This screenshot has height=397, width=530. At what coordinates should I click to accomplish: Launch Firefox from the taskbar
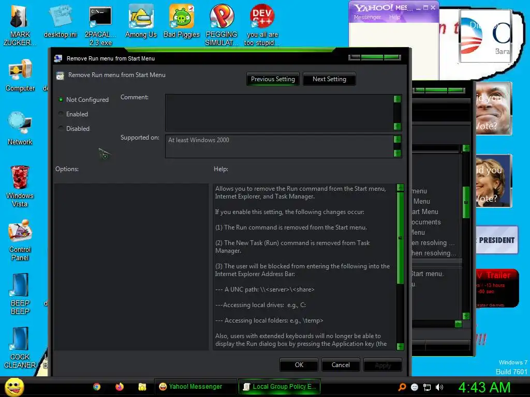(120, 387)
